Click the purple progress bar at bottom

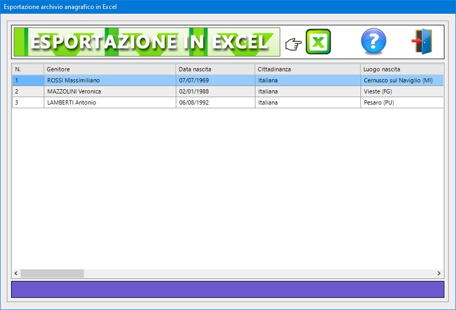[x=227, y=289]
